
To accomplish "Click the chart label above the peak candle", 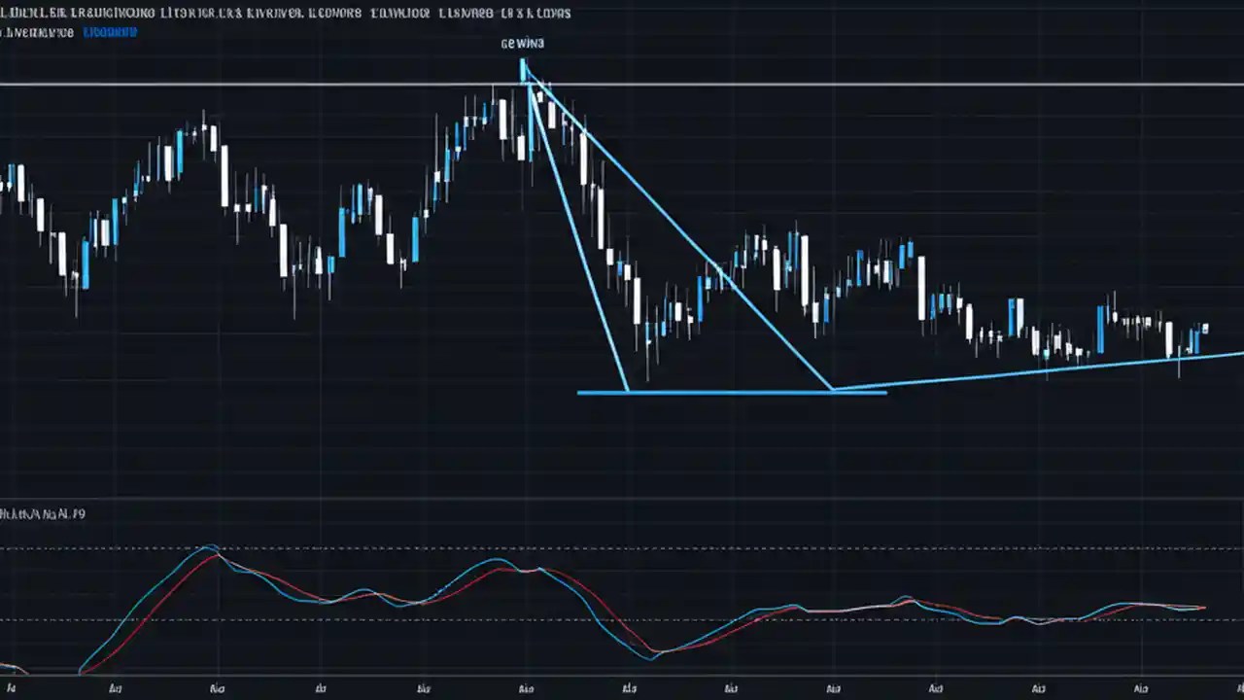I will click(522, 43).
